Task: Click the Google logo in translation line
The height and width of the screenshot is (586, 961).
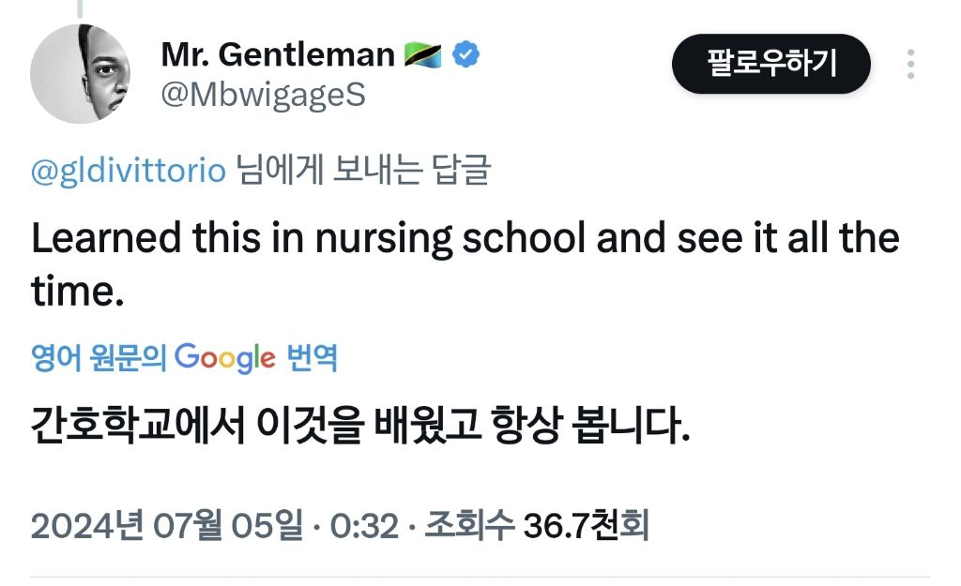Action: click(225, 357)
